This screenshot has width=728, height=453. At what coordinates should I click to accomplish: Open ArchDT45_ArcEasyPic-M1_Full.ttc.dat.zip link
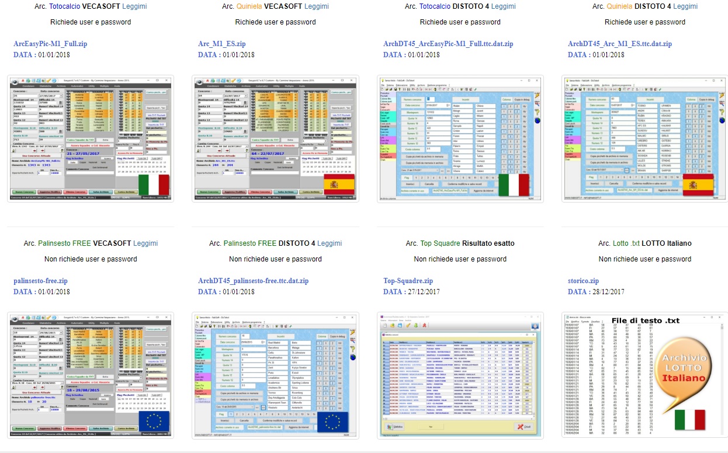(x=448, y=44)
